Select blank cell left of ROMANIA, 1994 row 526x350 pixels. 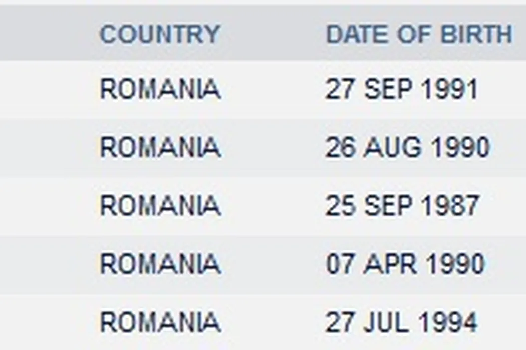[45, 322]
